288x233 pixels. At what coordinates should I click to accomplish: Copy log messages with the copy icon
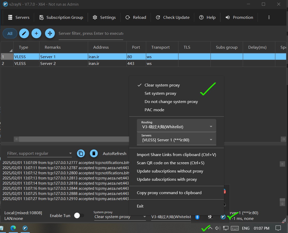point(81,153)
